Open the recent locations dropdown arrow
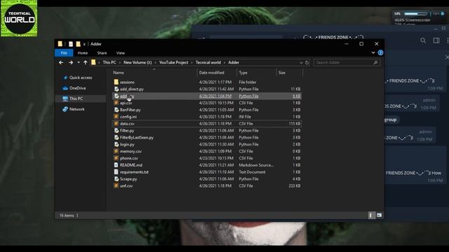The width and height of the screenshot is (449, 252). pos(79,62)
